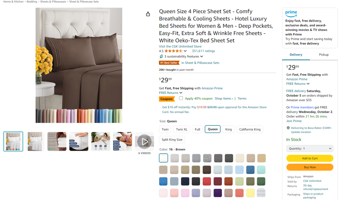340x200 pixels.
Task: Click the star rating icons
Action: [173, 51]
